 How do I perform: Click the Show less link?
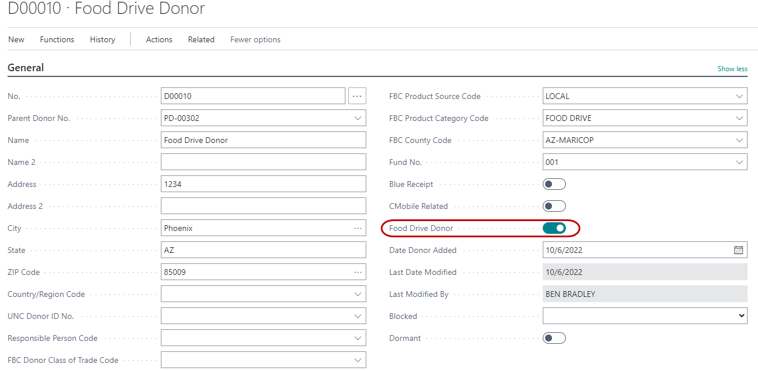(732, 69)
